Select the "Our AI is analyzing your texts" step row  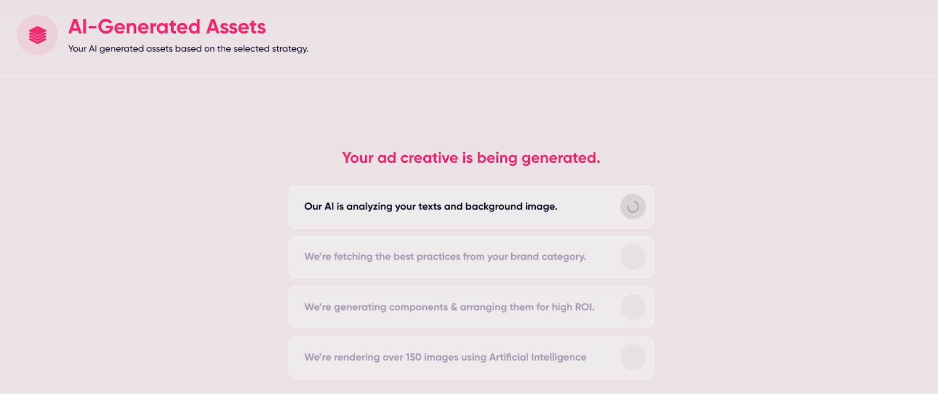(x=457, y=207)
